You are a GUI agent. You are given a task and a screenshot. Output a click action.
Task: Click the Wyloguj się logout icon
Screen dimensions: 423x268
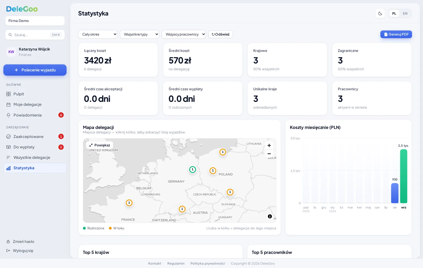[x=8, y=251]
